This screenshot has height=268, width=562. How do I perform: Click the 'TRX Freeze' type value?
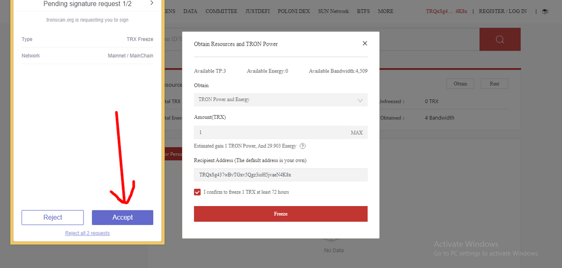(140, 40)
